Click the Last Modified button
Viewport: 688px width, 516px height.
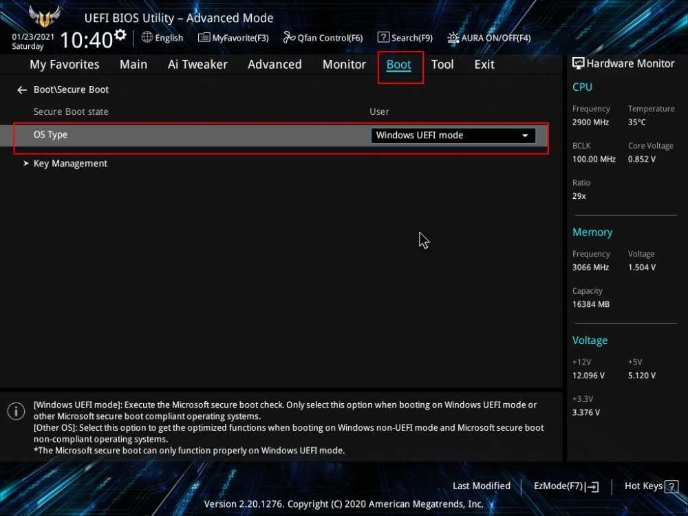[x=481, y=486]
